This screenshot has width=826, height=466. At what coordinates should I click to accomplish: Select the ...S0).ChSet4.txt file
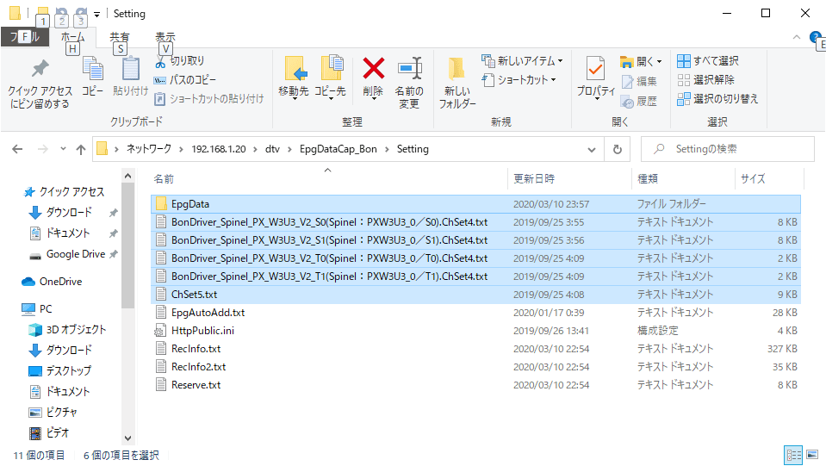[x=475, y=222]
